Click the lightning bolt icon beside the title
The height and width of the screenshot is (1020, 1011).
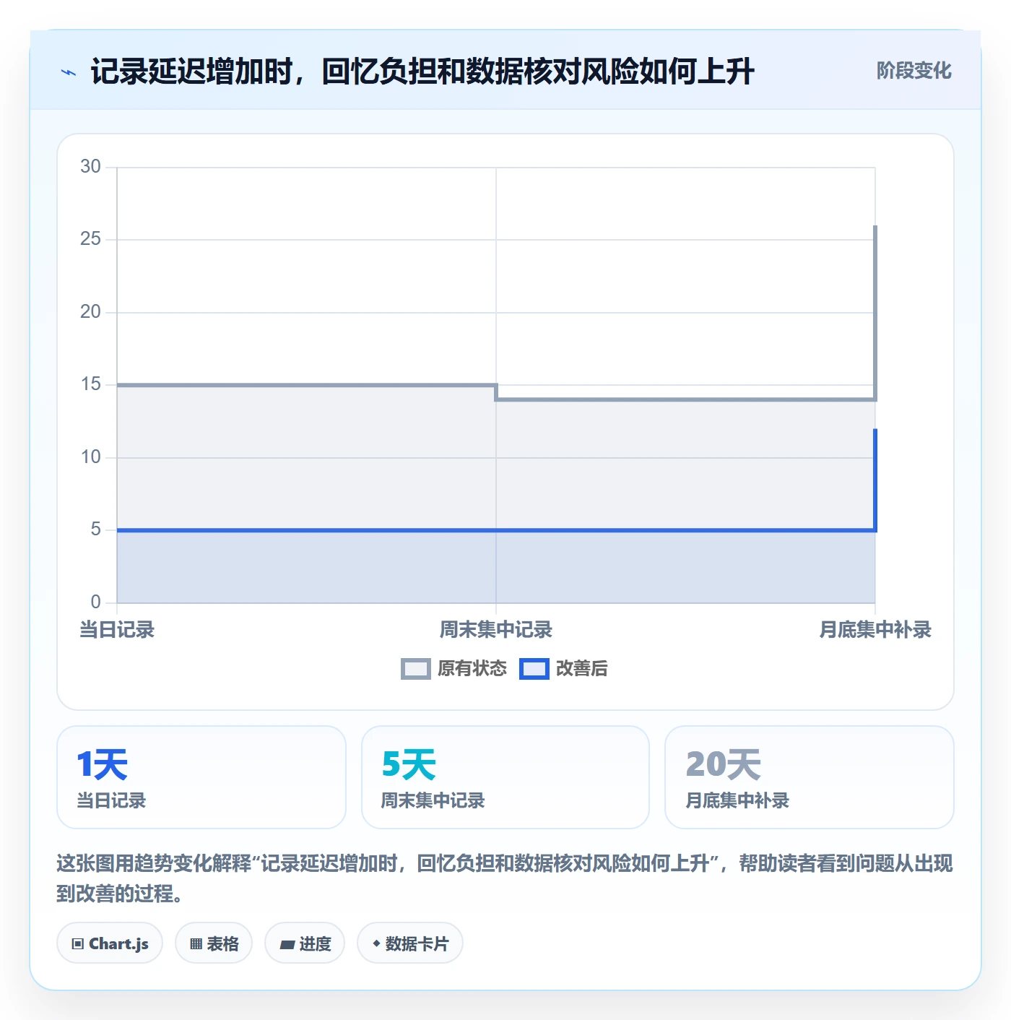[x=69, y=72]
